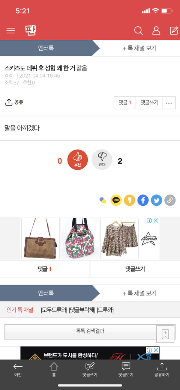180x390 pixels.
Task: Share the post to Twitter
Action: (156, 200)
